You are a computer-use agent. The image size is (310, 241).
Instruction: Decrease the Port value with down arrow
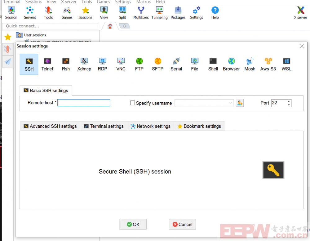[x=289, y=105]
